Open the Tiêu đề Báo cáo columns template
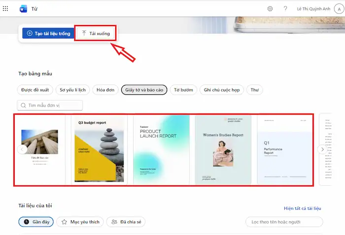345x235 pixels. click(x=40, y=150)
